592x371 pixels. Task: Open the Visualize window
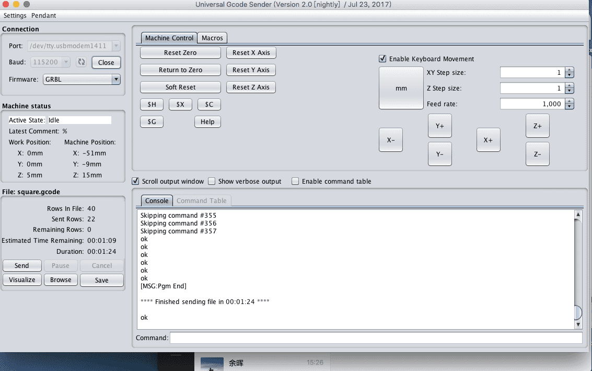tap(22, 280)
